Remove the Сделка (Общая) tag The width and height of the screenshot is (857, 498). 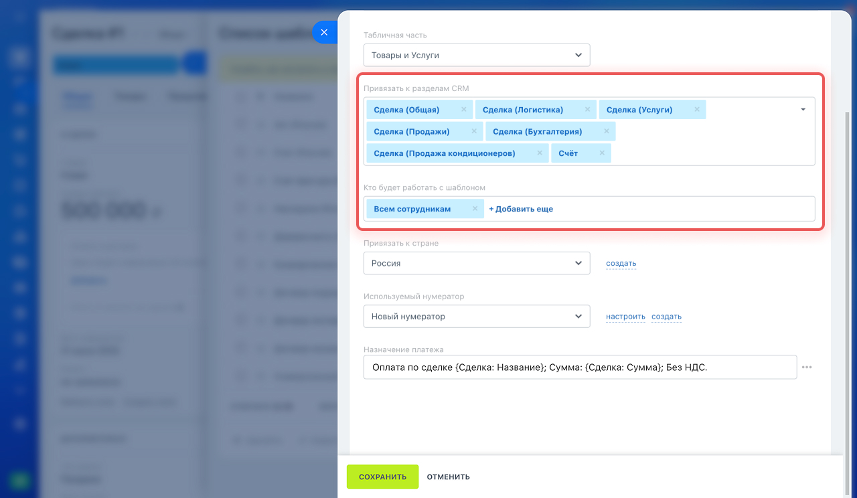(463, 110)
